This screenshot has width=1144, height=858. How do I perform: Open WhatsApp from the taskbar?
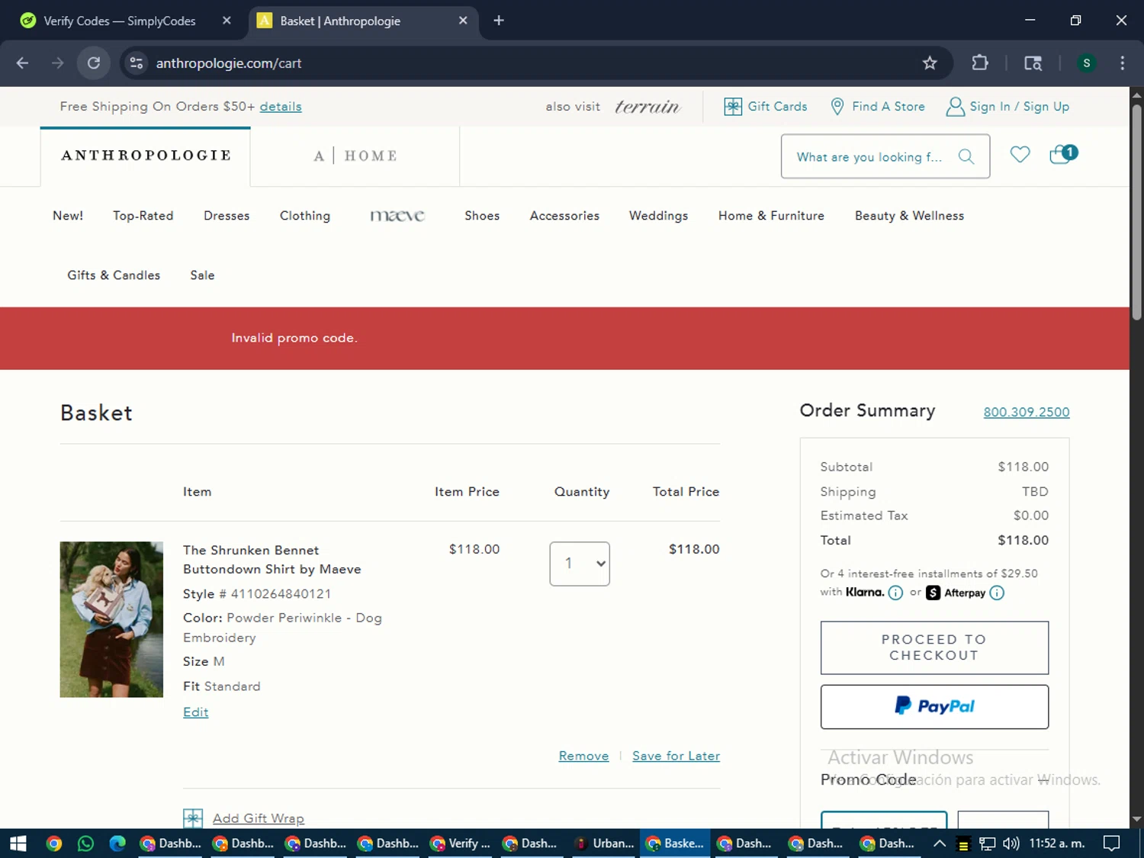point(85,844)
